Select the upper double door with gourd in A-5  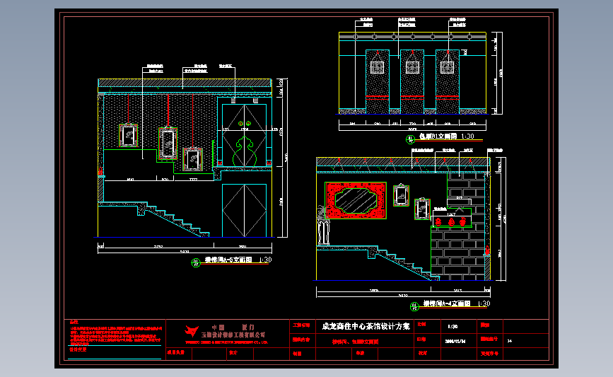tap(245, 136)
